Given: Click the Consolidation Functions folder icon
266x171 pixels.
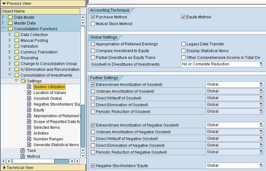Looking at the screenshot, I should tap(10, 29).
